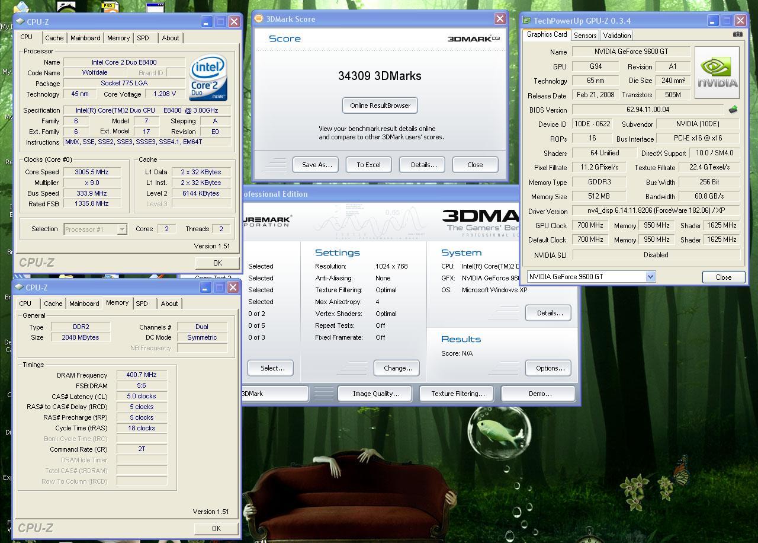Click the GPU Name field NVIDIA GeForce 9600 GT
This screenshot has height=543, width=758.
[631, 52]
